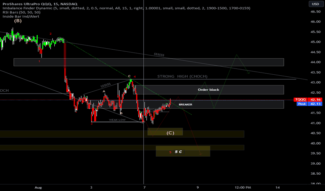Click the 12:00 PM time axis label
The width and height of the screenshot is (325, 191).
[243, 188]
